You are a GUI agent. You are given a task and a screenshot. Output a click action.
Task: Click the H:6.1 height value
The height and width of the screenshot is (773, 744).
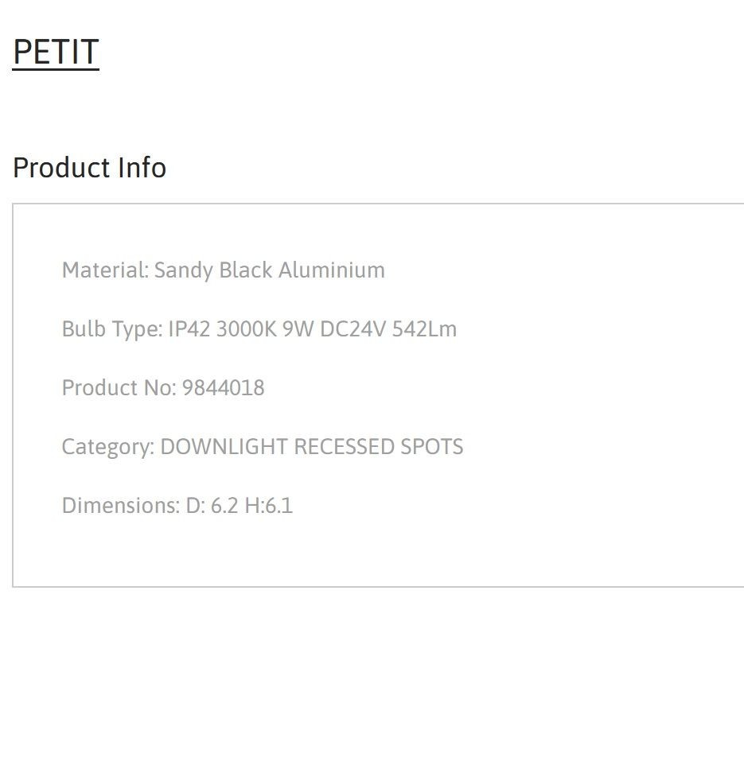[269, 505]
